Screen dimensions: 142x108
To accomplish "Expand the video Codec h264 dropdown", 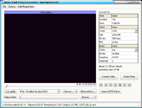I will 136,31.
